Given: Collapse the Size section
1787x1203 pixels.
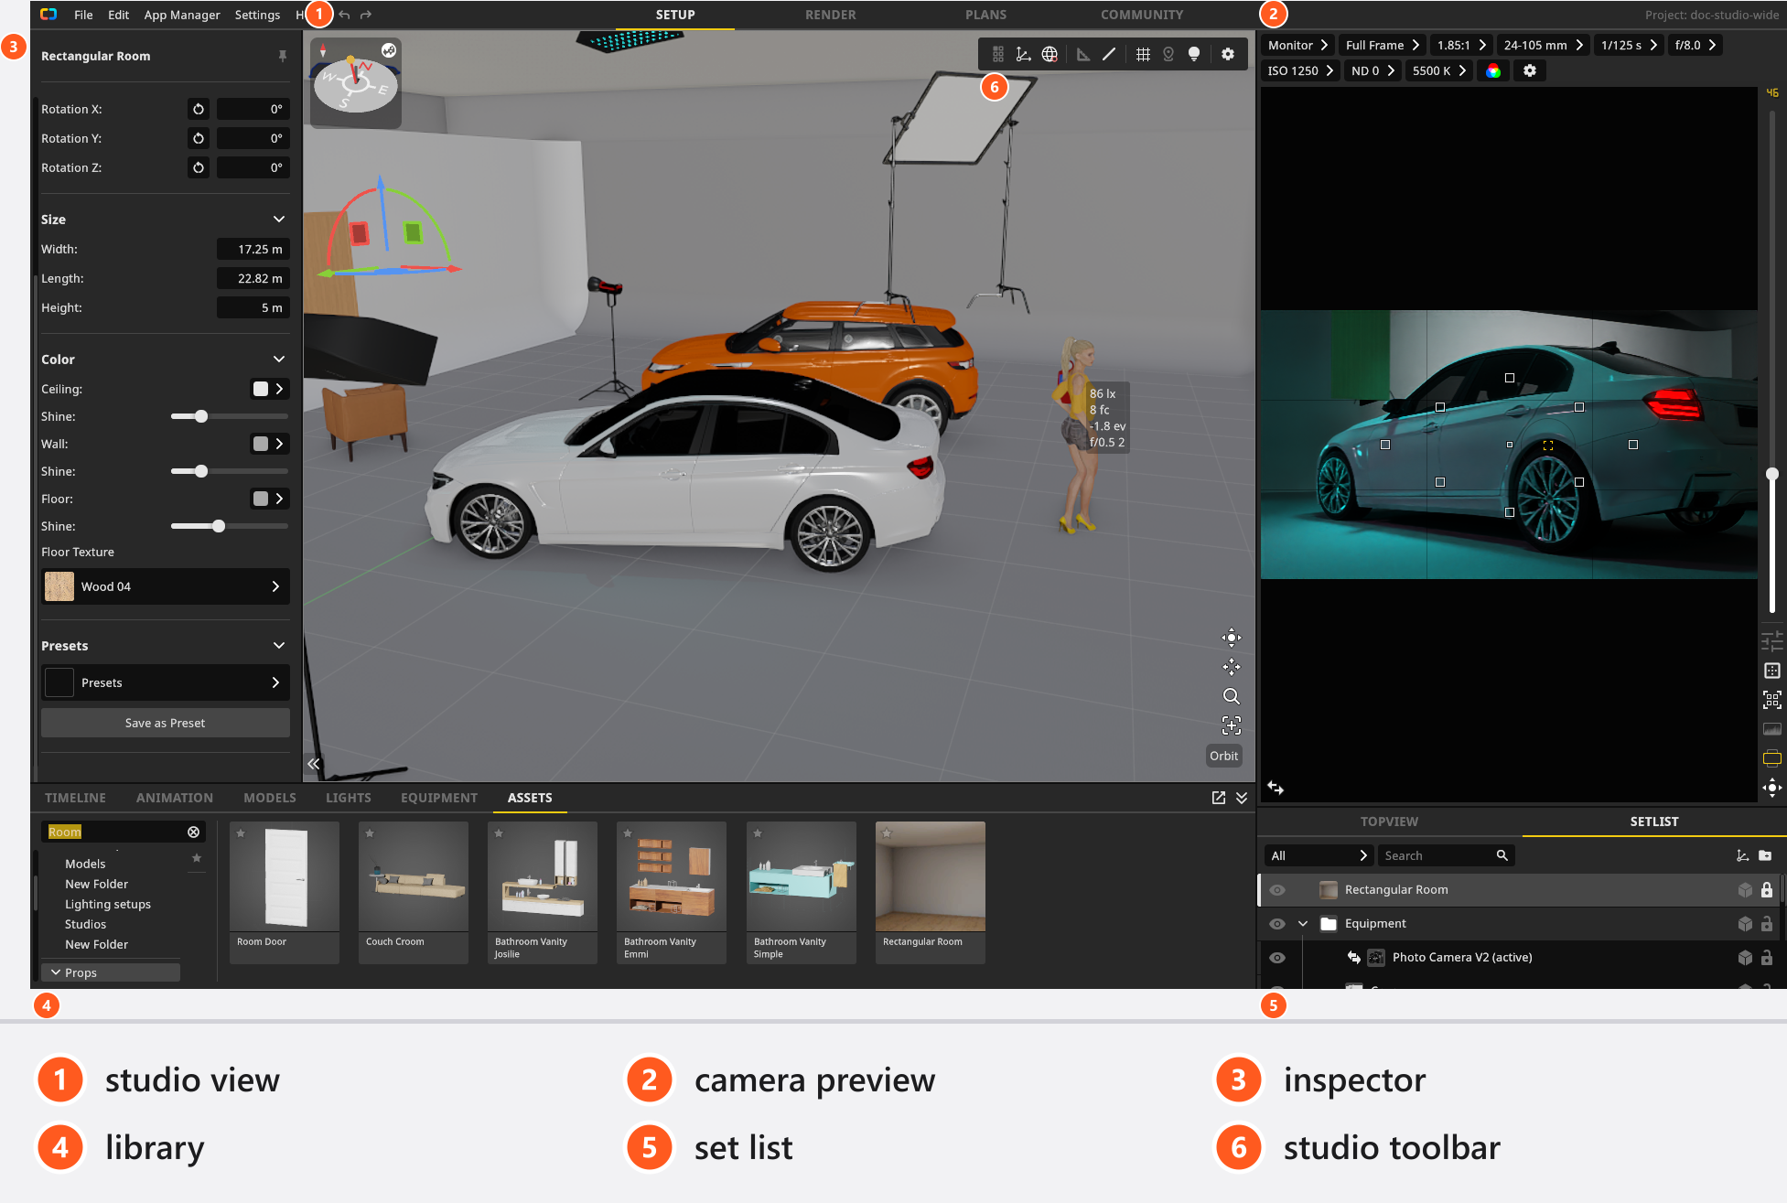Looking at the screenshot, I should click(279, 220).
